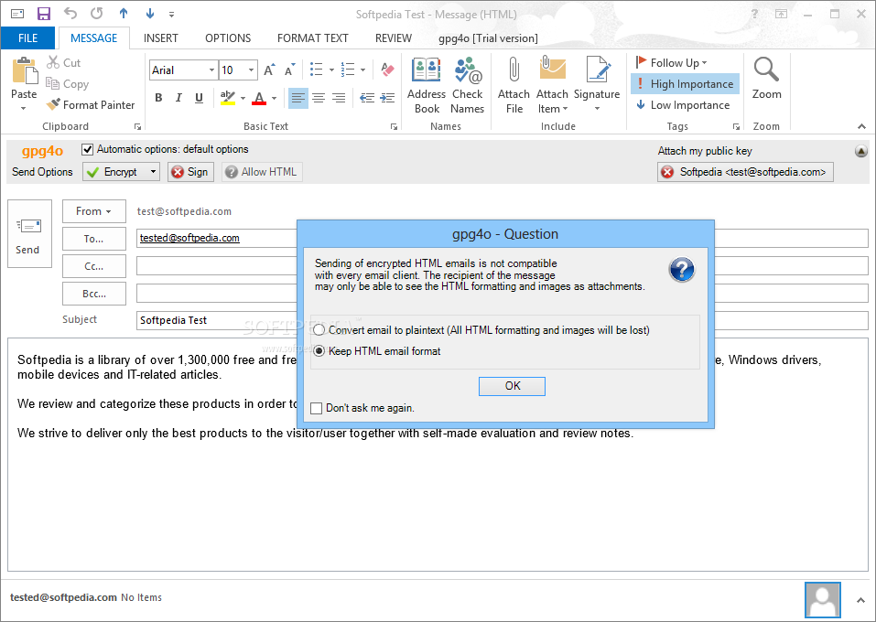
Task: Collapse the ribbon with the chevron
Action: point(861,127)
